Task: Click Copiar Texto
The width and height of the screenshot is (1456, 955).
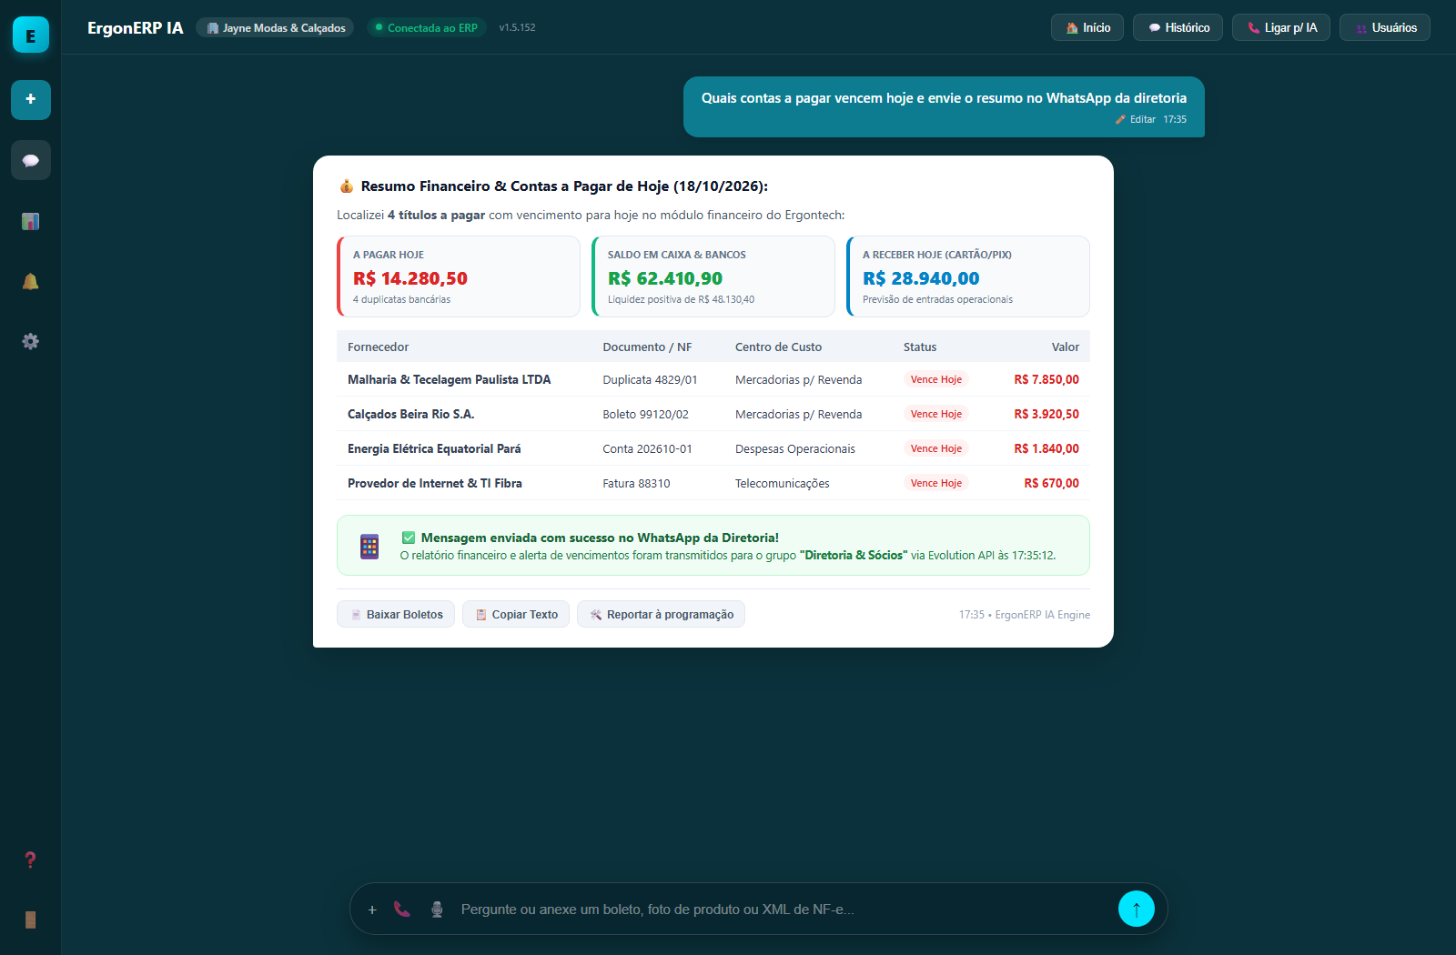Action: click(516, 614)
